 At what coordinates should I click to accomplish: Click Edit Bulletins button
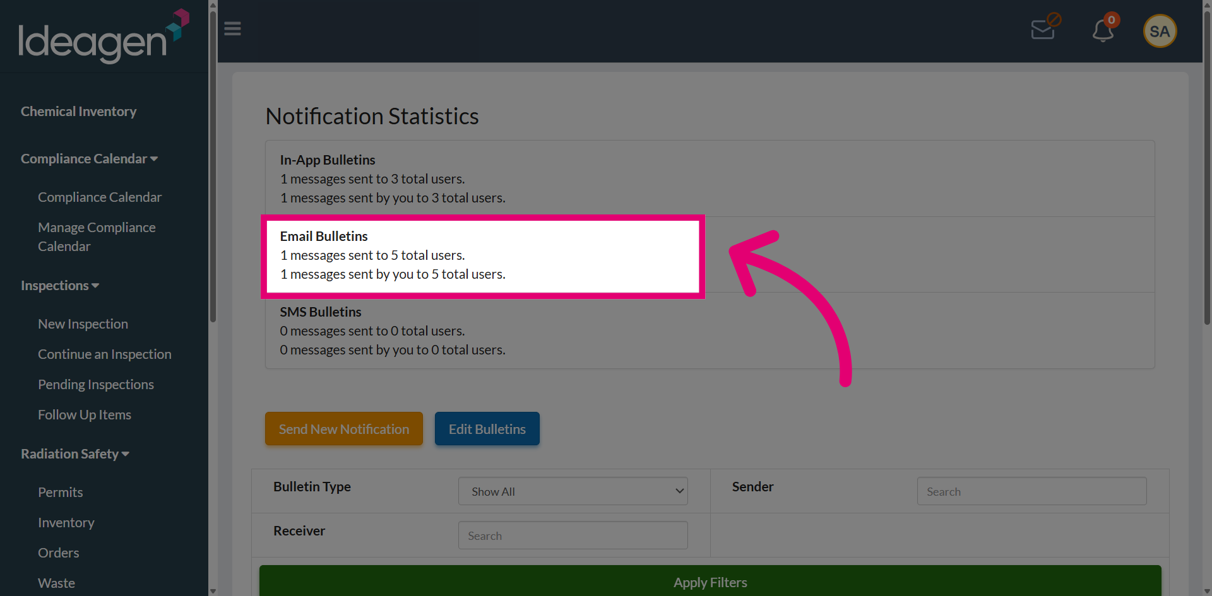pos(487,429)
